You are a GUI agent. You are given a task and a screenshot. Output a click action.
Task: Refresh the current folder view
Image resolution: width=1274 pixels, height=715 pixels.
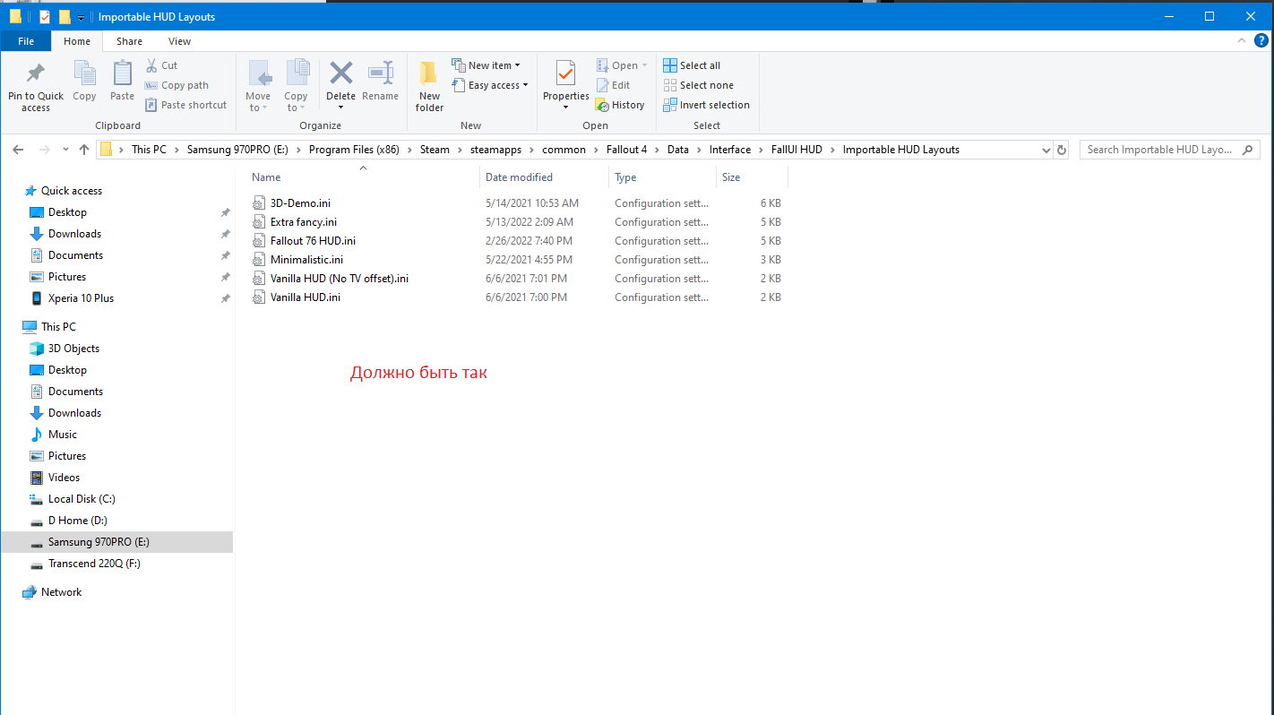(x=1062, y=150)
